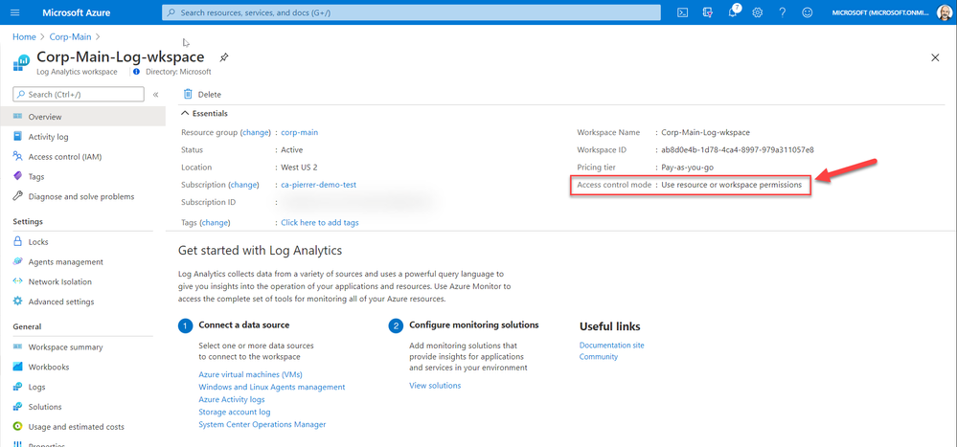Open Azure virtual machines (VMs) link
The width and height of the screenshot is (957, 447).
click(250, 374)
